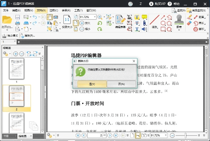Rotate counterclockwise with green arrow icon
This screenshot has width=210, height=141.
click(x=100, y=23)
